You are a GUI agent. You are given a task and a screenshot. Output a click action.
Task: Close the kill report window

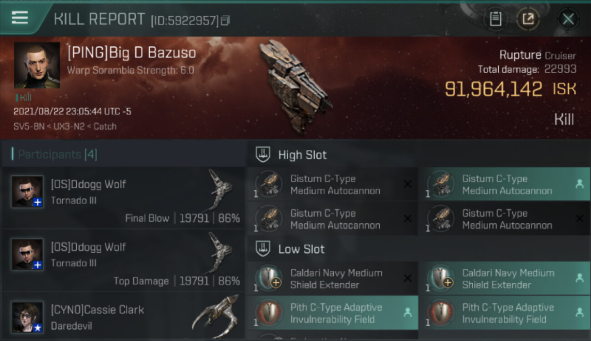click(x=568, y=19)
